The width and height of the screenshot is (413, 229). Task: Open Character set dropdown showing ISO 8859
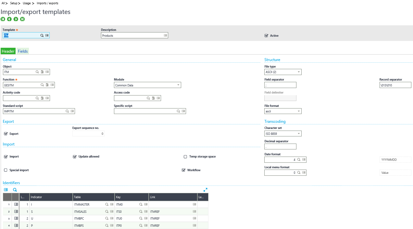283,134
